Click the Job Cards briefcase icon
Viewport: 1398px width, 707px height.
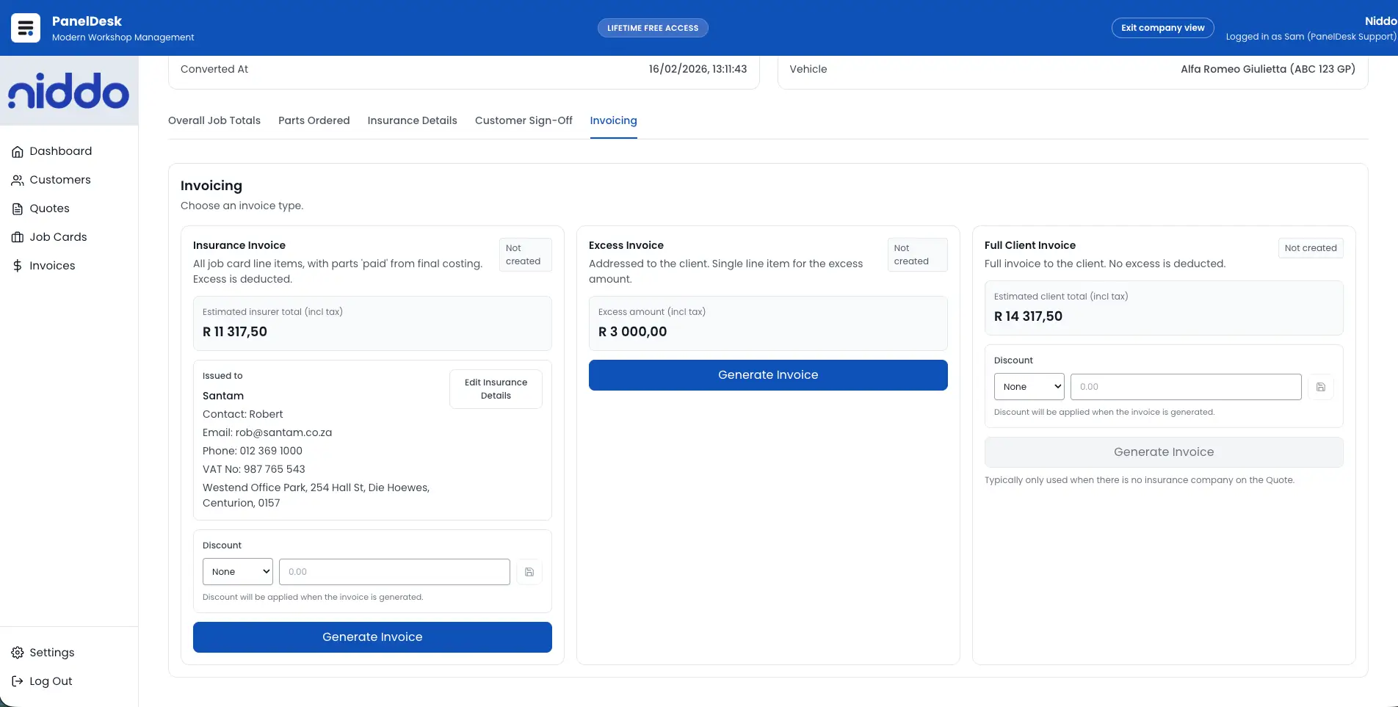point(18,236)
